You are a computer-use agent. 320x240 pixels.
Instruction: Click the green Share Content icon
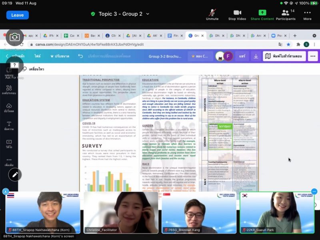point(262,14)
